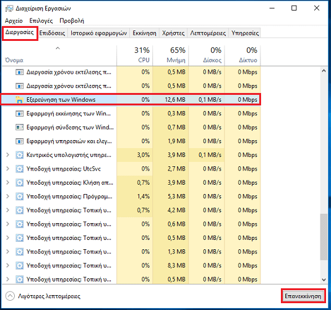Click the Windows Explorer folder icon
The height and width of the screenshot is (310, 331).
[19, 100]
